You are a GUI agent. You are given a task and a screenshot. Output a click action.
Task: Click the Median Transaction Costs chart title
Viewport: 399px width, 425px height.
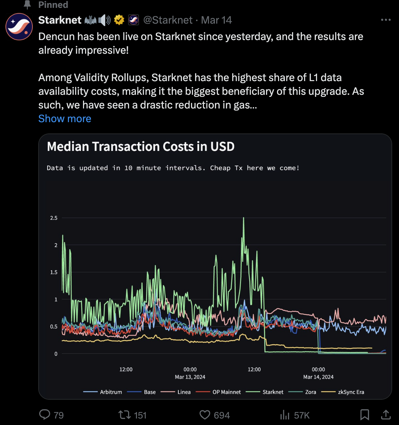pos(141,146)
